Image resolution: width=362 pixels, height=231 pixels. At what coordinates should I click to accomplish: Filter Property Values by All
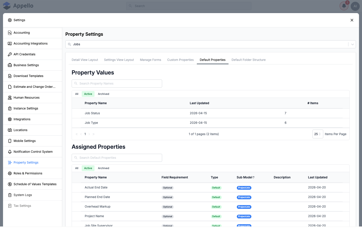coord(77,94)
